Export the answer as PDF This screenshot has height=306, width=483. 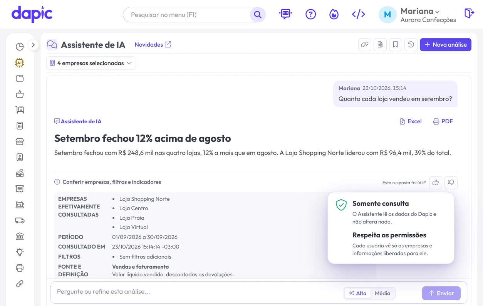pyautogui.click(x=443, y=121)
